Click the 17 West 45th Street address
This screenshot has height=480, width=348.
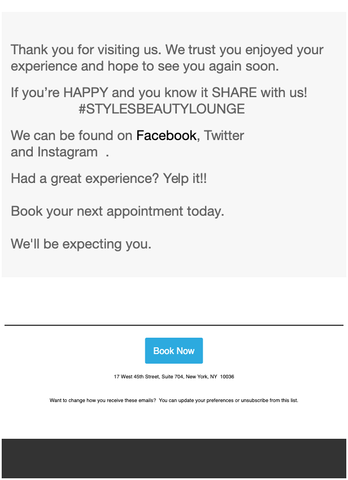pos(174,377)
